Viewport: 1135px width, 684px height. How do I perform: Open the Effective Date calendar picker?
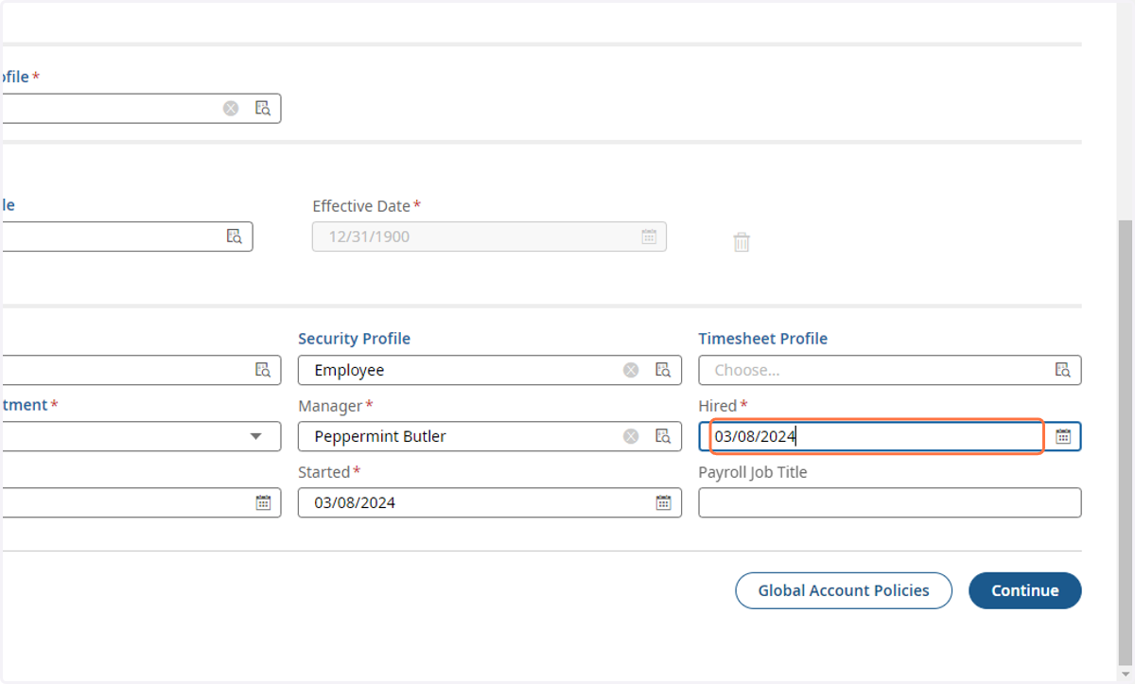pos(649,237)
